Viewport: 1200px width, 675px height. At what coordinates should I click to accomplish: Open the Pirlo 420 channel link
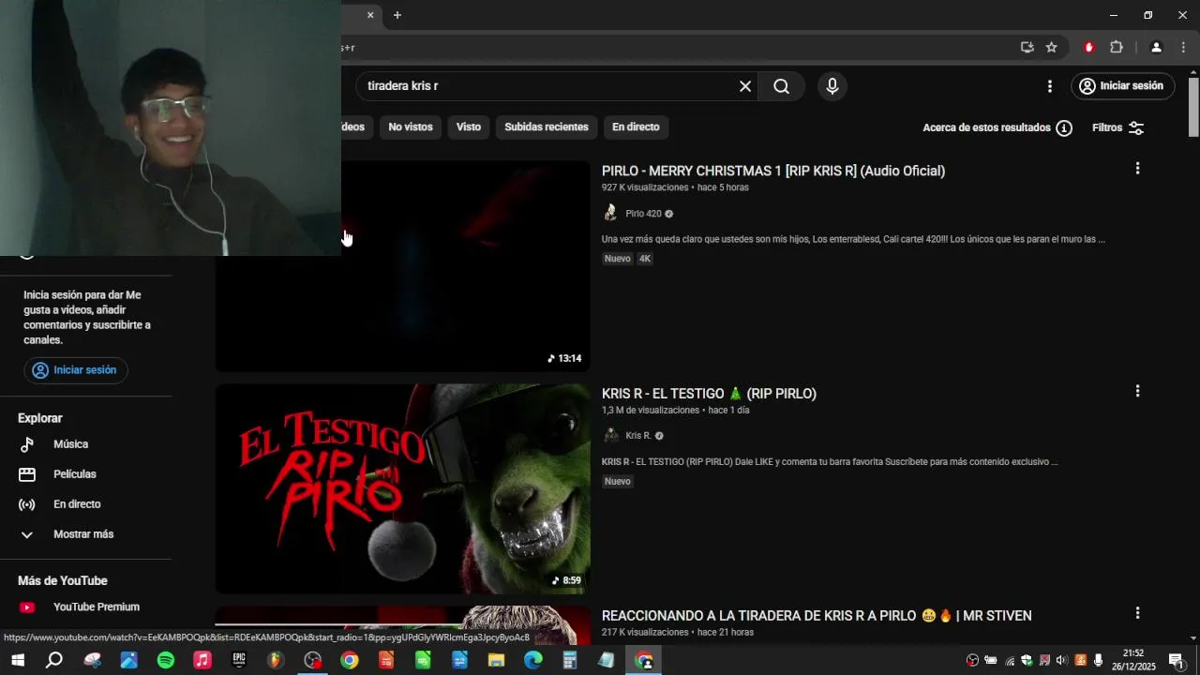point(643,214)
